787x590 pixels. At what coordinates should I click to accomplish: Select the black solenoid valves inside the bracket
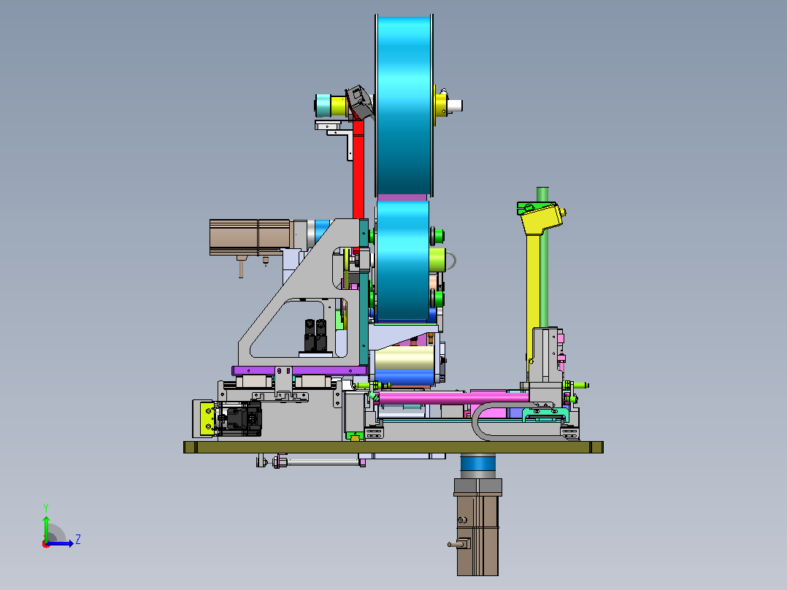pyautogui.click(x=315, y=335)
